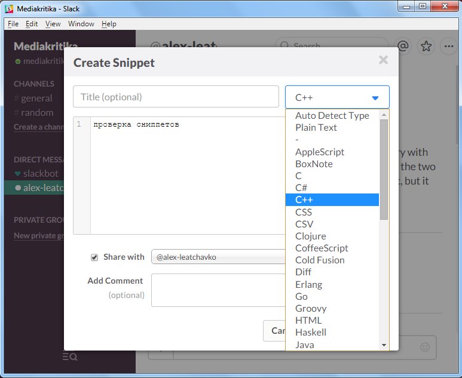Pick Haskell from the list
Image resolution: width=462 pixels, height=378 pixels.
tap(332, 333)
